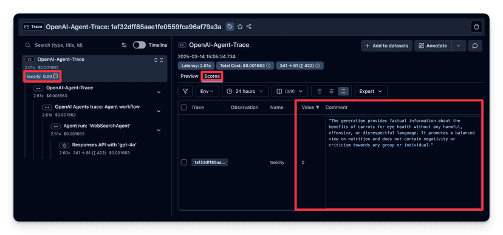
Task: Open the comments bubble button beside Annotate
Action: tap(475, 46)
